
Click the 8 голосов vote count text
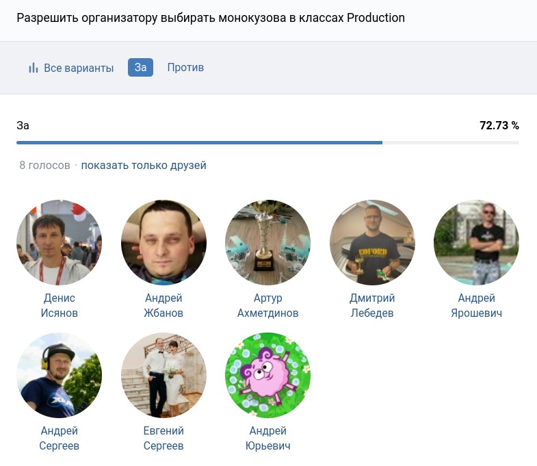coord(44,165)
